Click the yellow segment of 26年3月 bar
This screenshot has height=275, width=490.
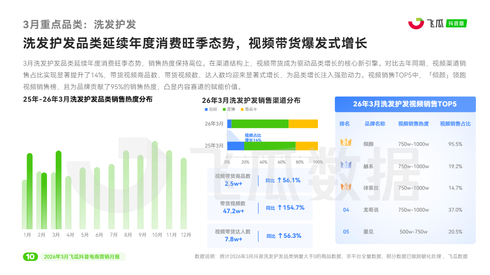pyautogui.click(x=303, y=124)
